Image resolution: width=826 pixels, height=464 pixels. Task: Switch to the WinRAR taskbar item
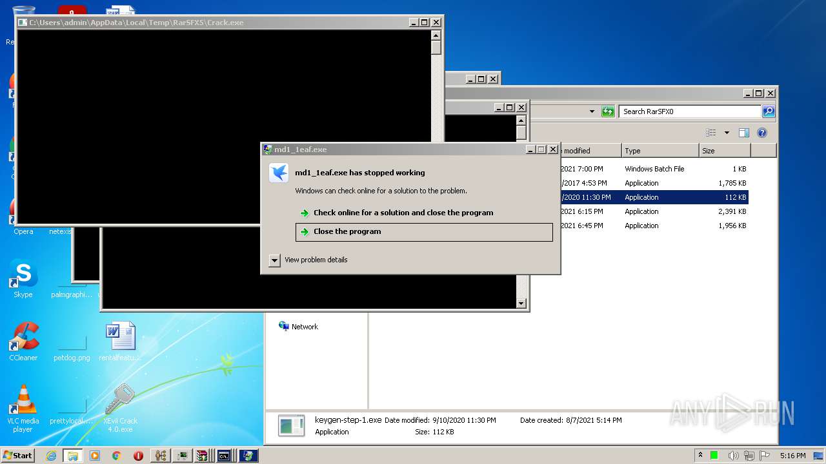(x=202, y=456)
